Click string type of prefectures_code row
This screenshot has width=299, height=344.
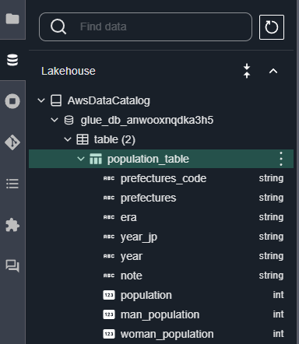coord(271,178)
